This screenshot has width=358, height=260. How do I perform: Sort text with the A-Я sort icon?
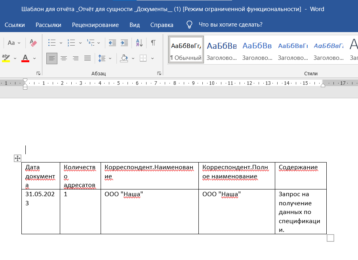point(139,43)
